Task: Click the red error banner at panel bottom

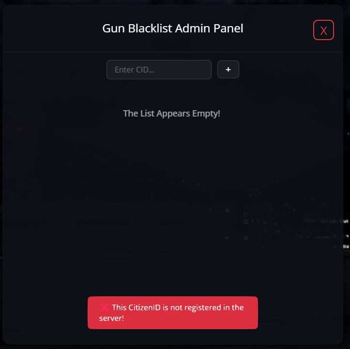Action: click(173, 313)
